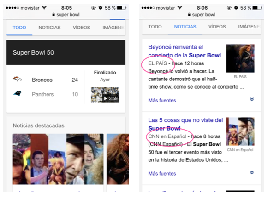268x199 pixels.
Task: Tap EL PAÍS source name beside hace 12 horas
Action: (157, 63)
